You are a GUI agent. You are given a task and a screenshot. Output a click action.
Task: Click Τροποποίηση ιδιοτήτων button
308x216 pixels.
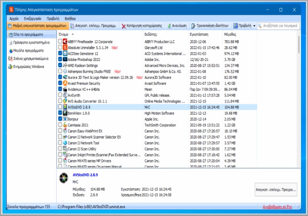click(x=210, y=26)
